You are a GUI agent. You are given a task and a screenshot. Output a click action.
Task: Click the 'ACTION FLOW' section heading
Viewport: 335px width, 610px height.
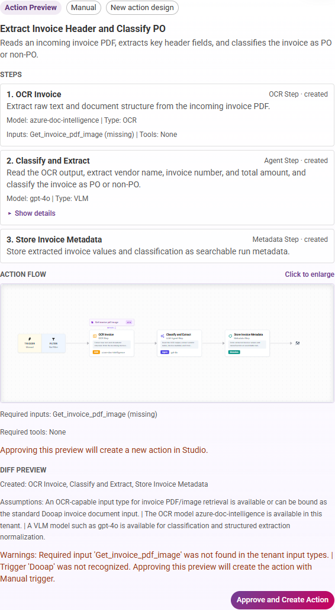click(23, 274)
